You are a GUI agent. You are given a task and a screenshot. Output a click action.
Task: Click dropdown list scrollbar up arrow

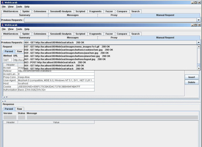pyautogui.click(x=199, y=46)
